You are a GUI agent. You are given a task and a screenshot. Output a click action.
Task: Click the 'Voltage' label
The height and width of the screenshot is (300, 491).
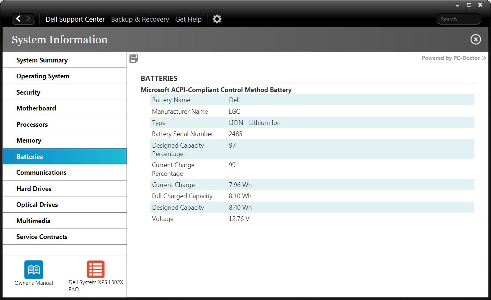(x=163, y=219)
